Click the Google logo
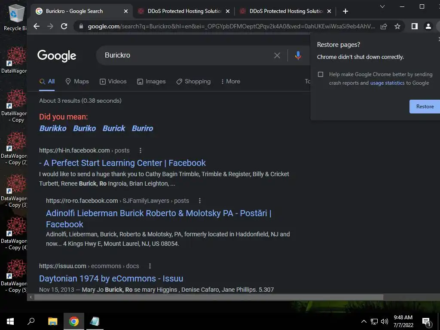Viewport: 440px width, 330px height. (57, 56)
